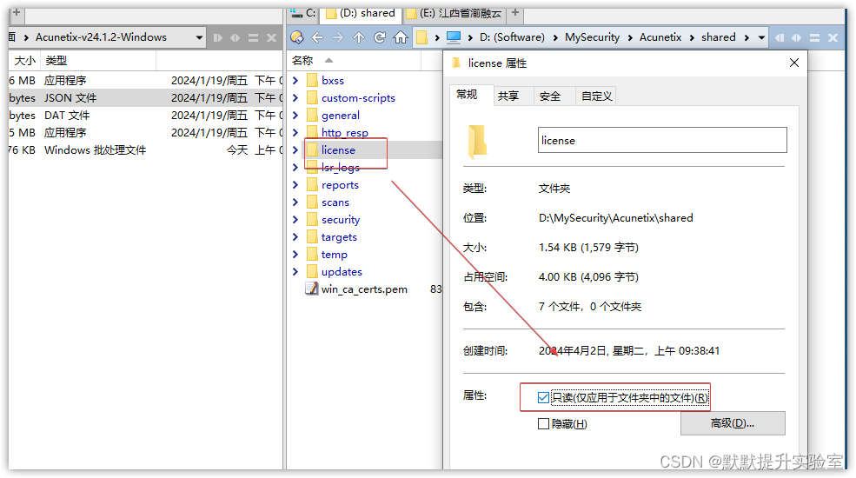Expand the temp folder node
The width and height of the screenshot is (856, 478).
pyautogui.click(x=295, y=255)
